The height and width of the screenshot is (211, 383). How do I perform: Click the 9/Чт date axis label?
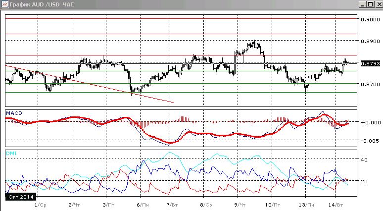[240, 205]
